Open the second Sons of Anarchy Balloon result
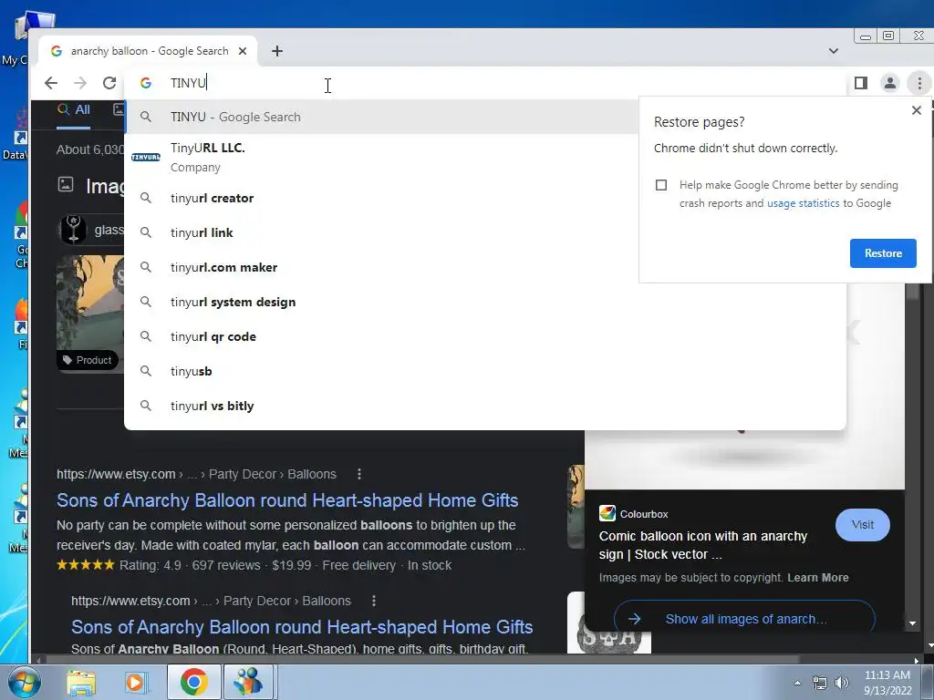Image resolution: width=934 pixels, height=700 pixels. tap(302, 627)
